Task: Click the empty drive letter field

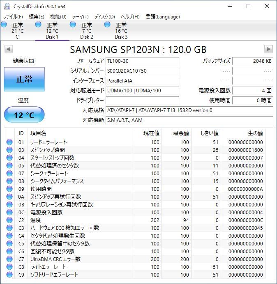Action: pyautogui.click(x=142, y=100)
